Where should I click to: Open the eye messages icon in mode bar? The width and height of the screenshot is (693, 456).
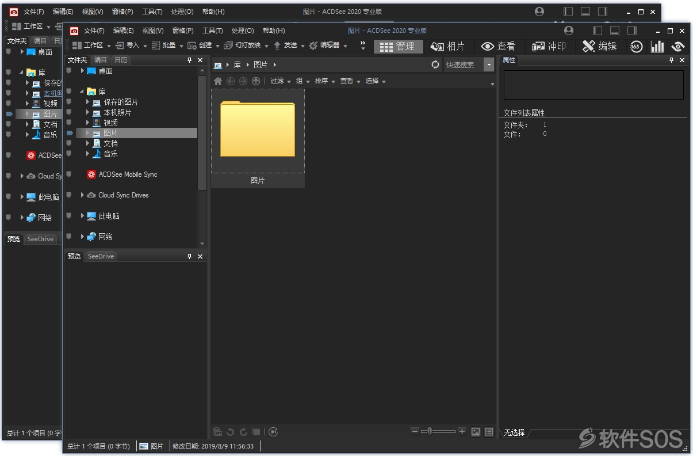[678, 47]
